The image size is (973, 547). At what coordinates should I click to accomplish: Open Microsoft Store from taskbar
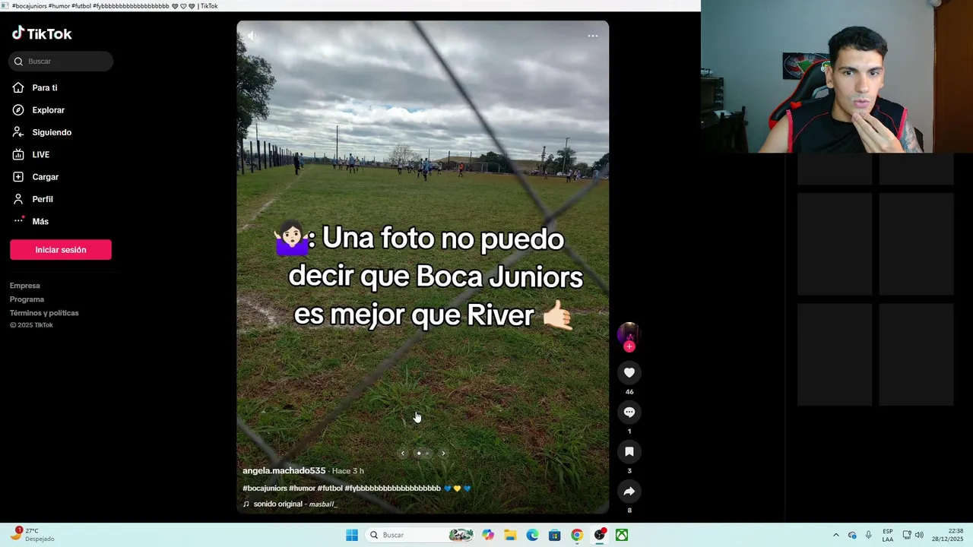(555, 535)
